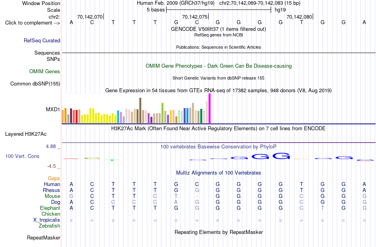Click coordinate label 70,142,080
Image resolution: width=376 pixels, height=247 pixels.
(299, 17)
